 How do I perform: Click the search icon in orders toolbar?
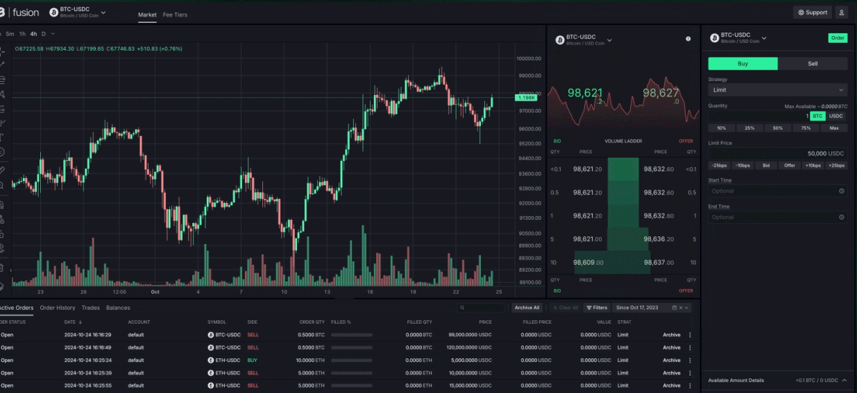(x=463, y=308)
